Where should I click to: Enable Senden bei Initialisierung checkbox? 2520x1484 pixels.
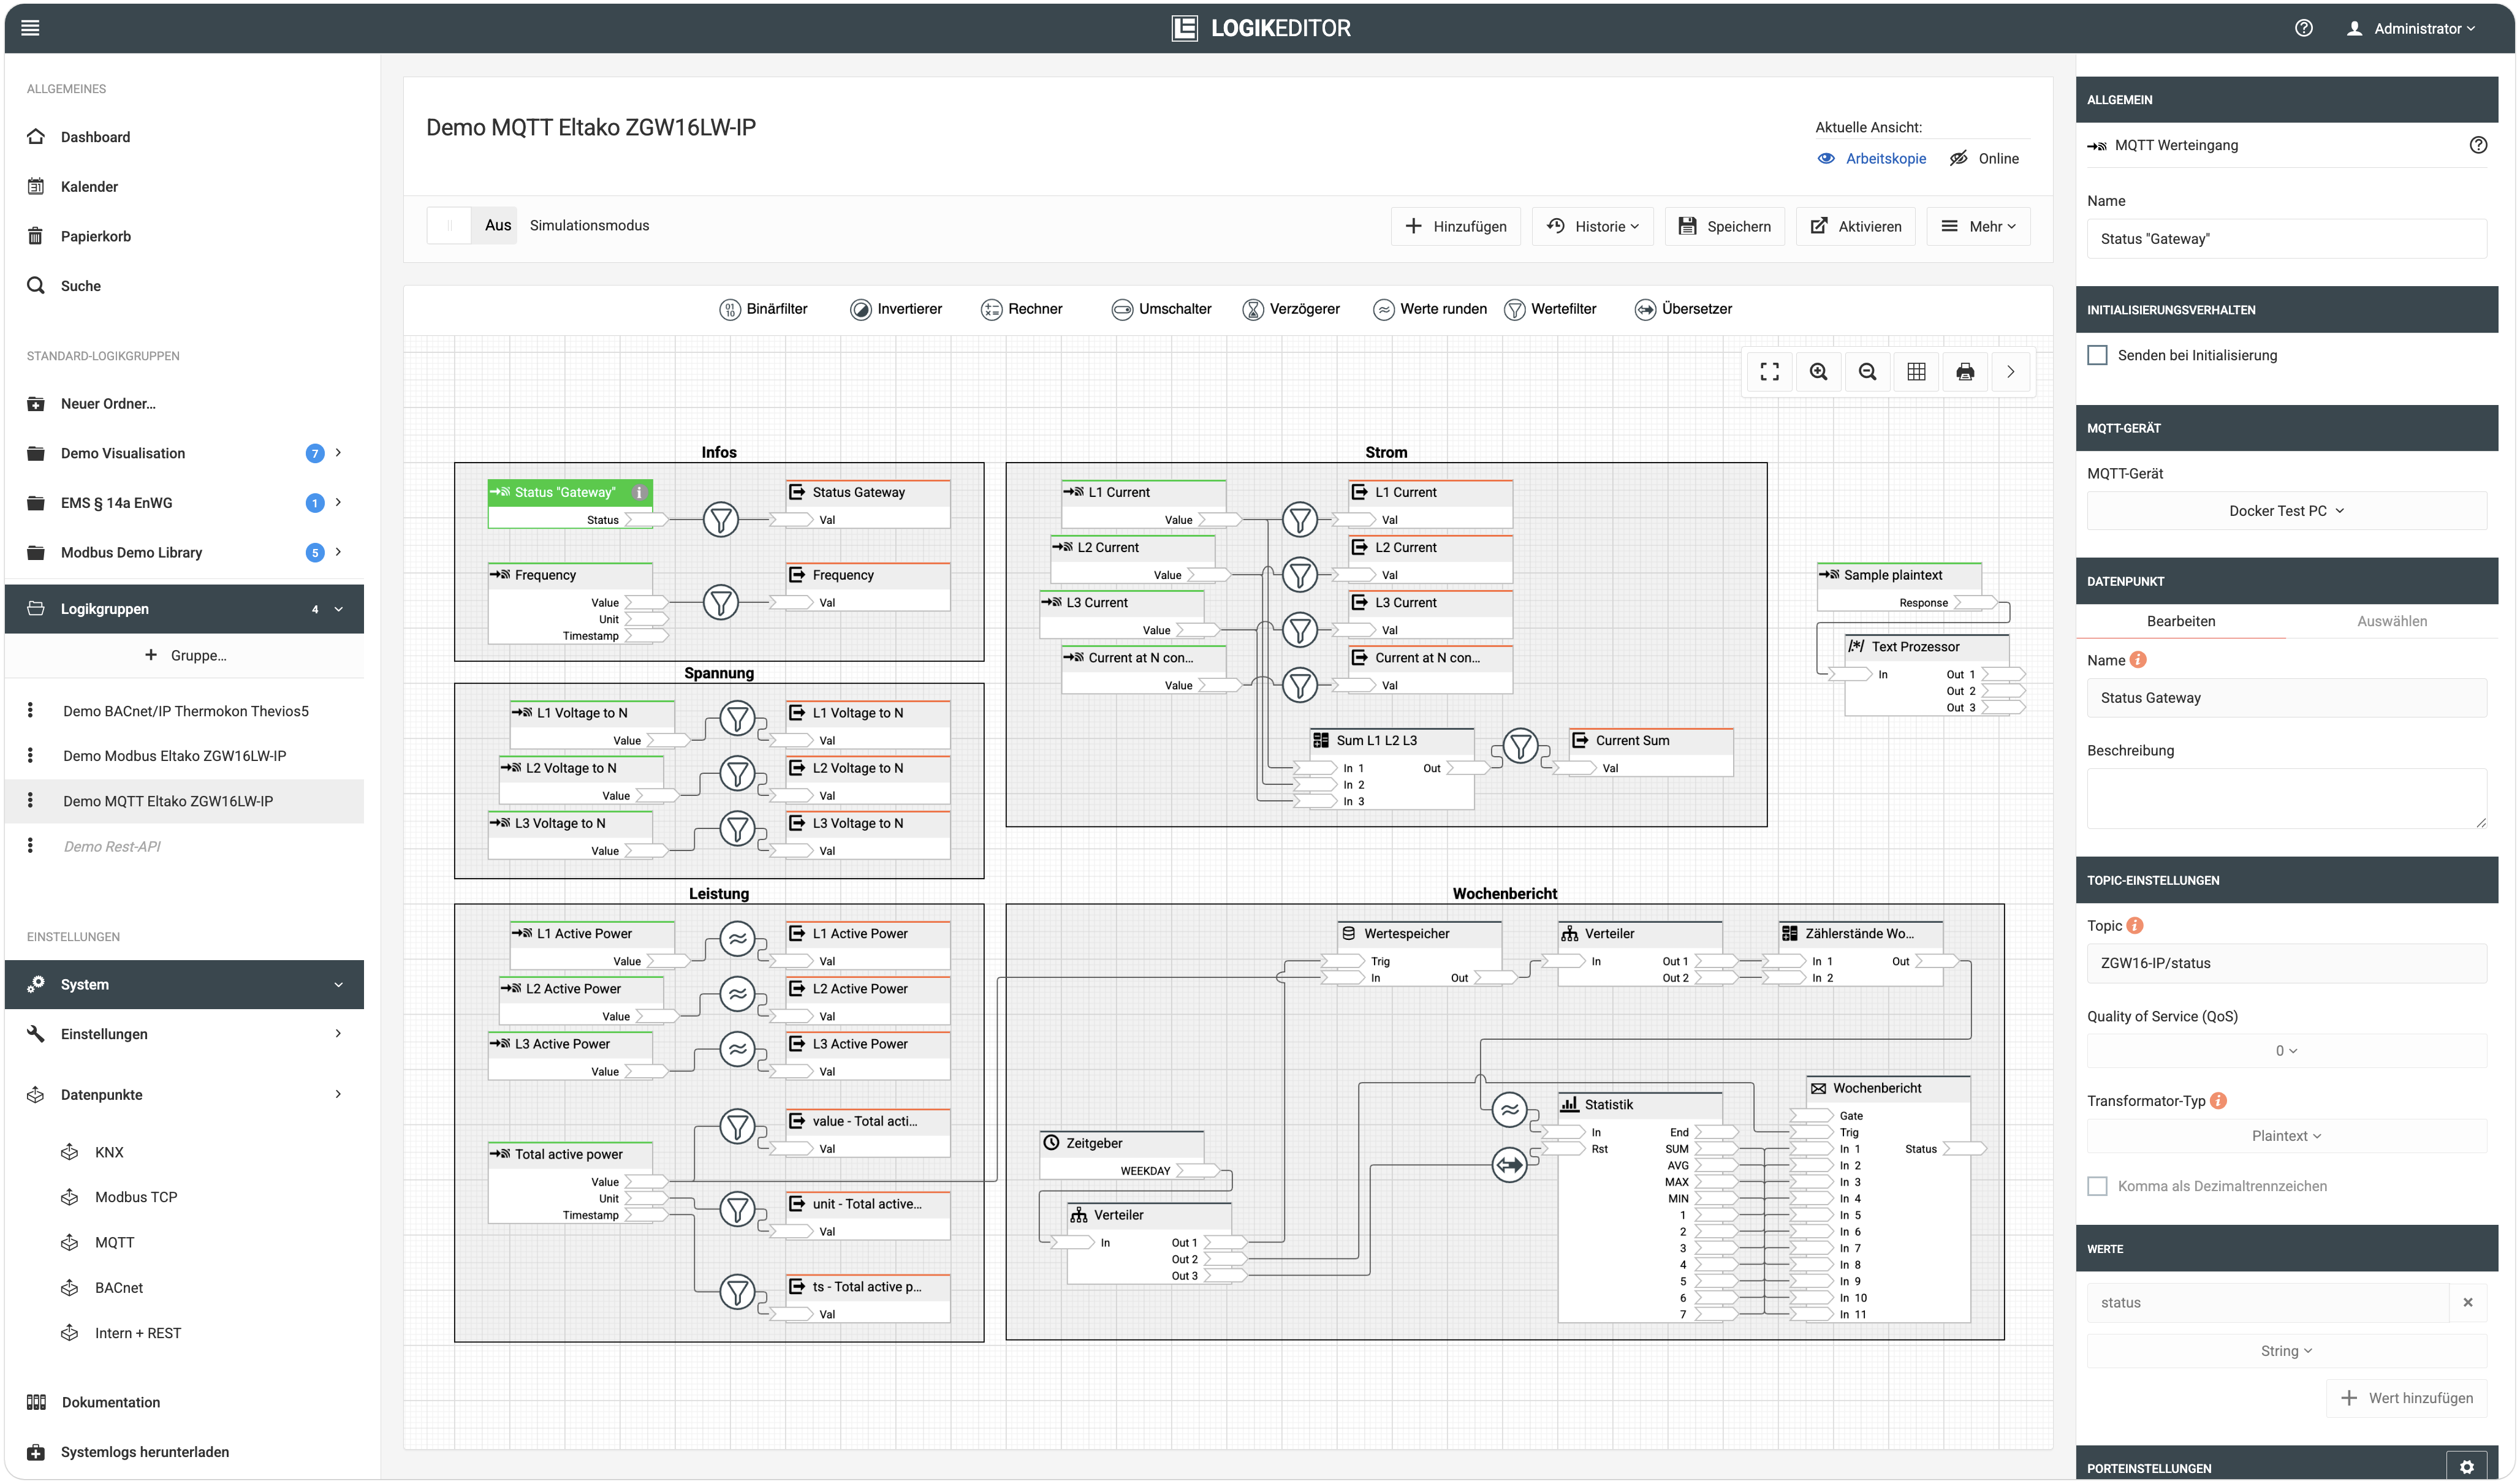(2098, 355)
